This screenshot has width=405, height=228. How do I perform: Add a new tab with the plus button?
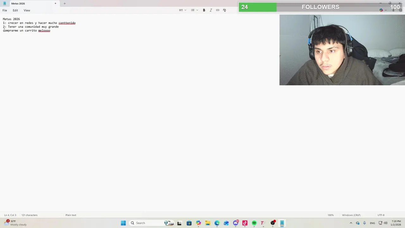[65, 3]
